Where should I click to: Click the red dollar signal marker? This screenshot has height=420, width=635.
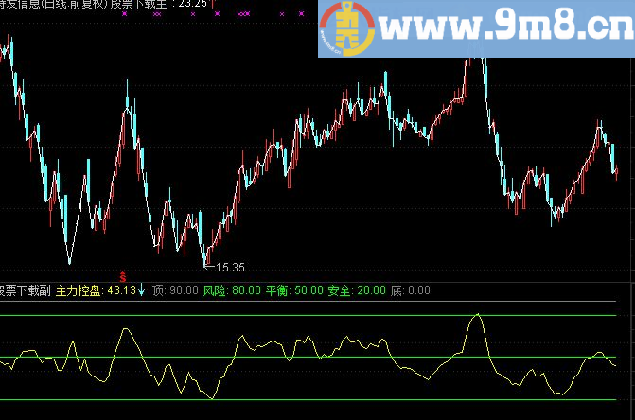tap(123, 277)
